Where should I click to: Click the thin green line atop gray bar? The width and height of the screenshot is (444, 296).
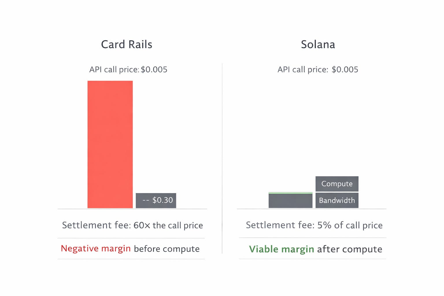point(291,193)
